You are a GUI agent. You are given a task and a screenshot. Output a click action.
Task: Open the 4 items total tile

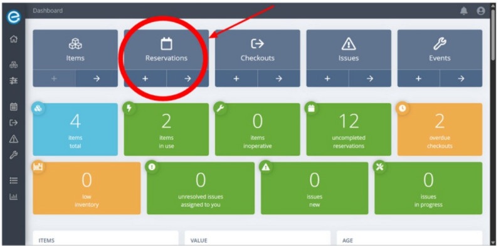[75, 130]
